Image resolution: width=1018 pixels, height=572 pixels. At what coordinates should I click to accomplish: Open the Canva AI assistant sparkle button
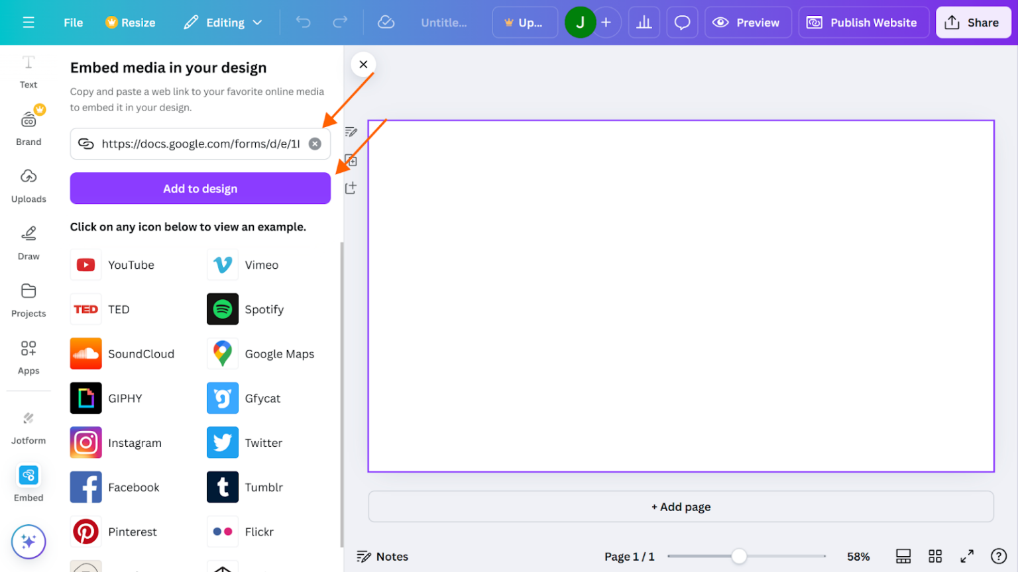point(28,542)
